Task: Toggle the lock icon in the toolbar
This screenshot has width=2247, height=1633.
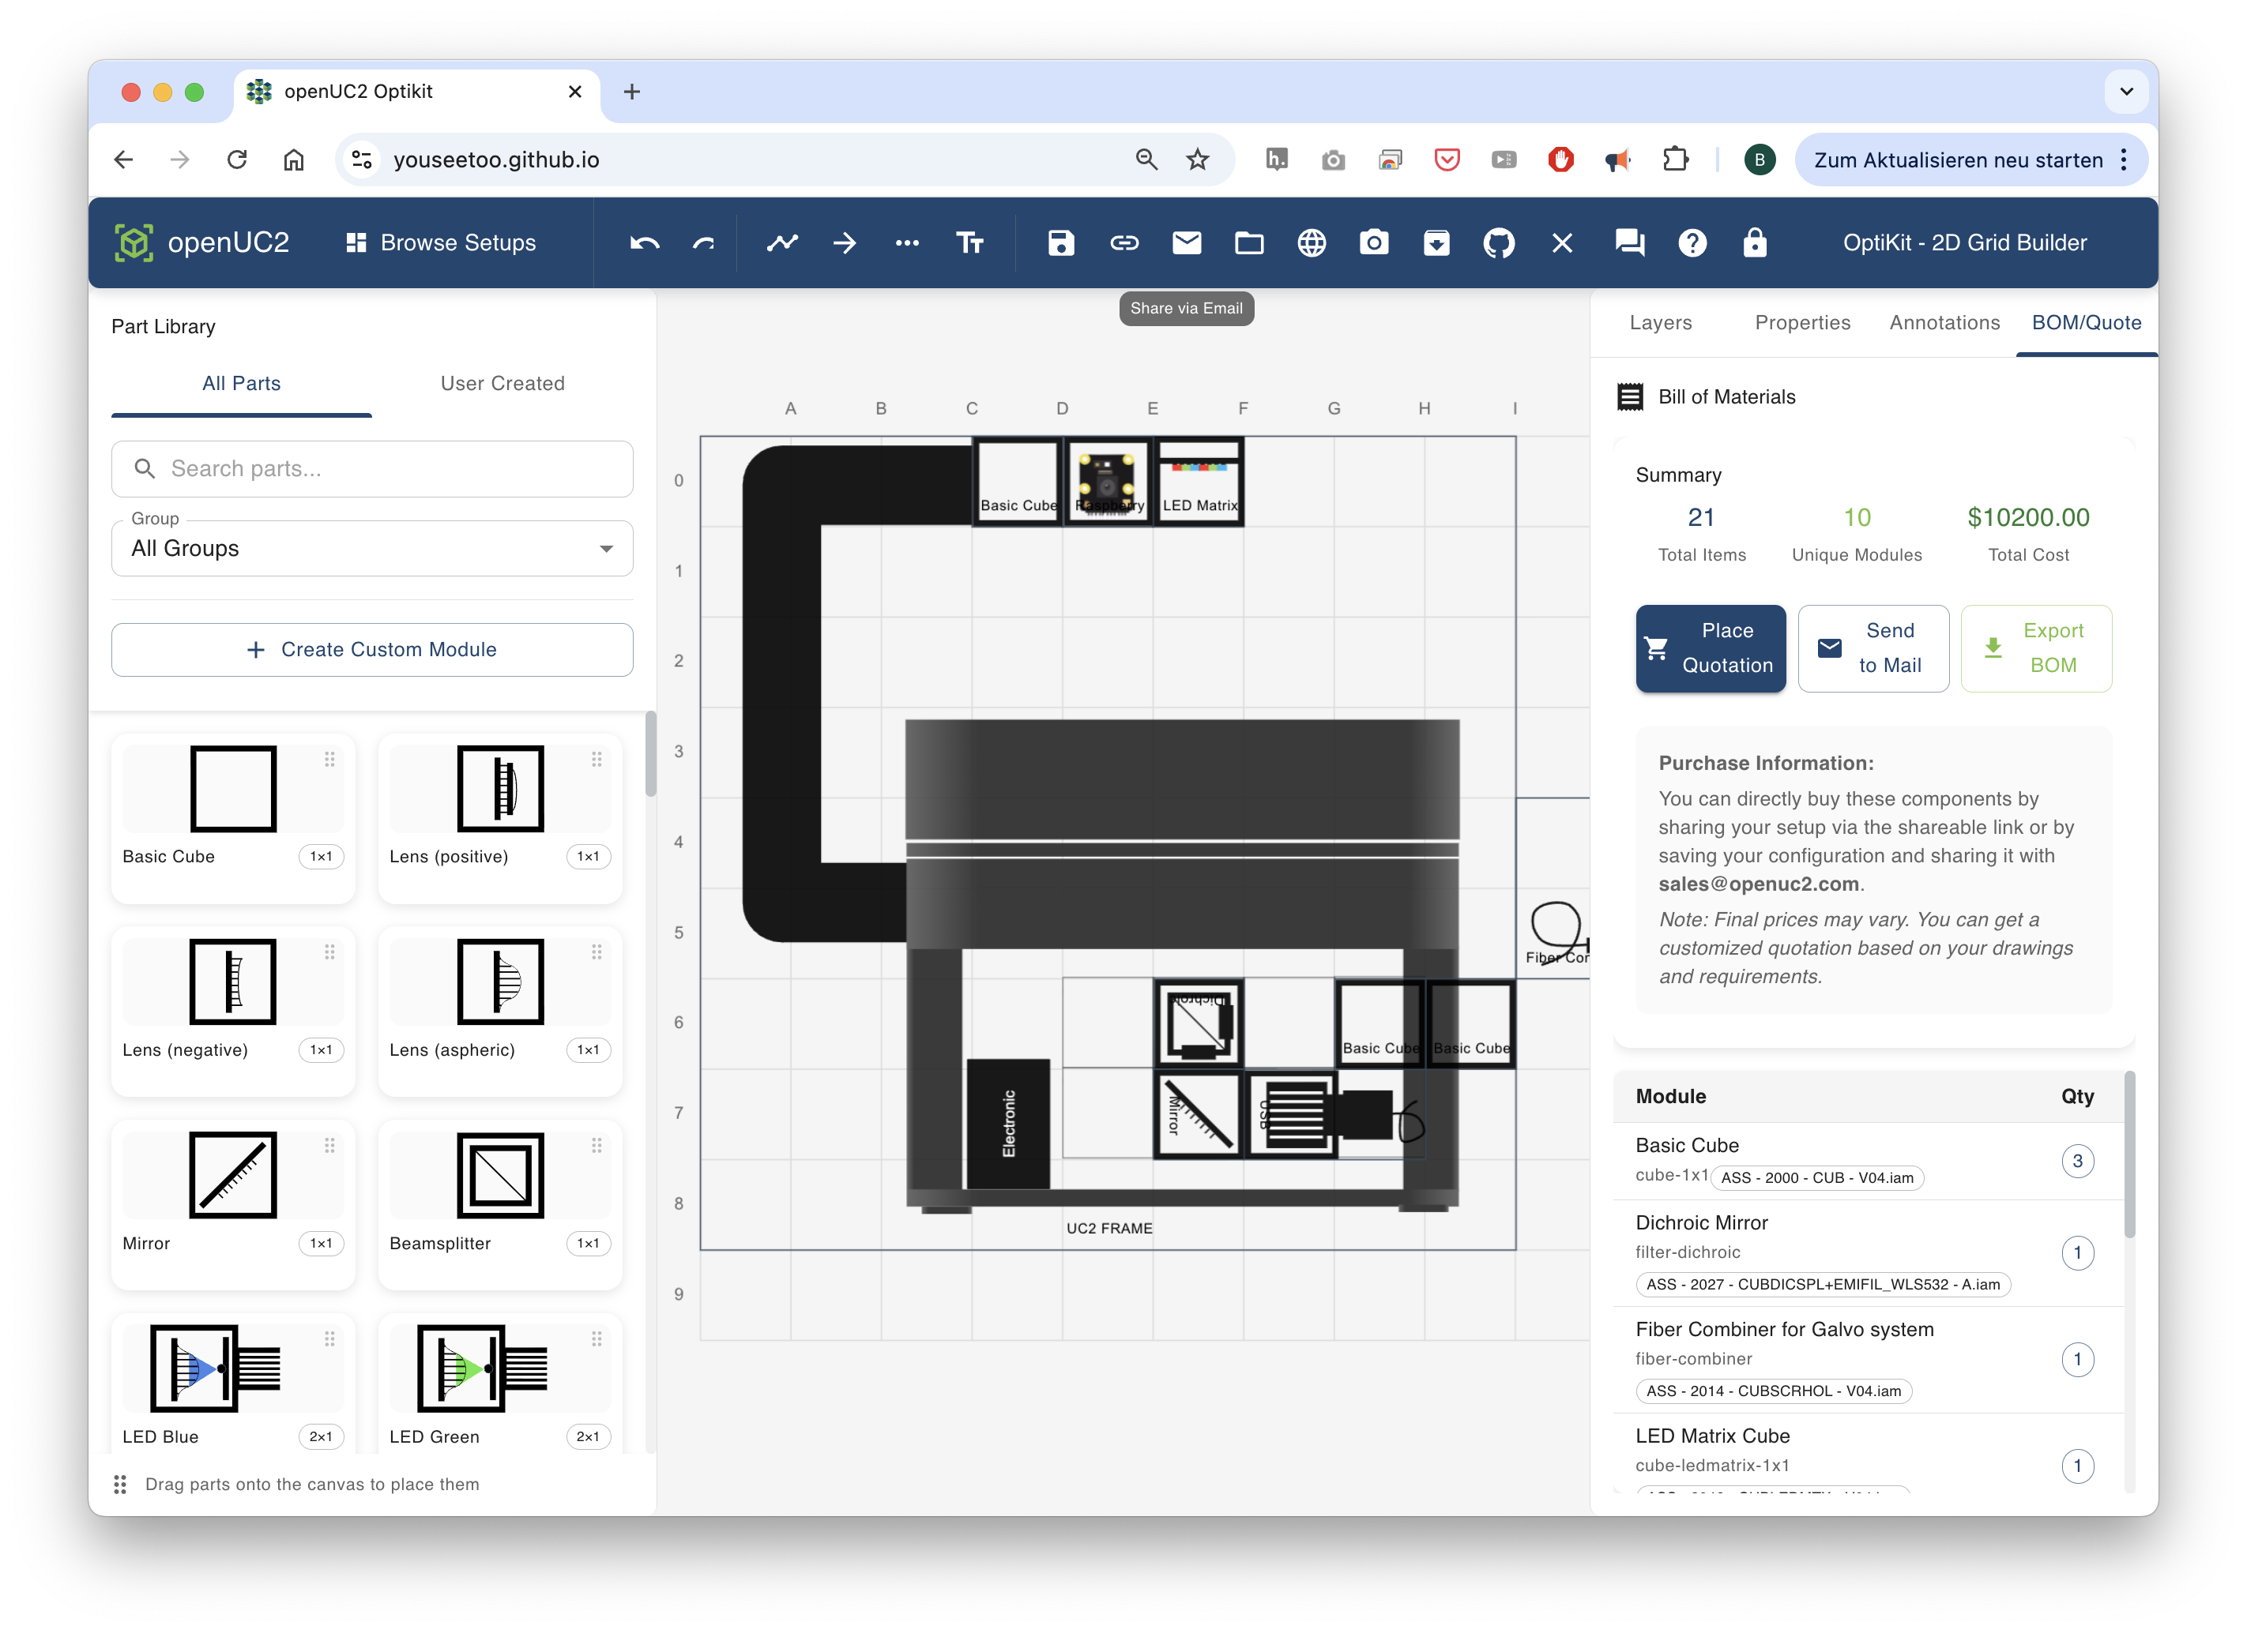Action: point(1755,242)
